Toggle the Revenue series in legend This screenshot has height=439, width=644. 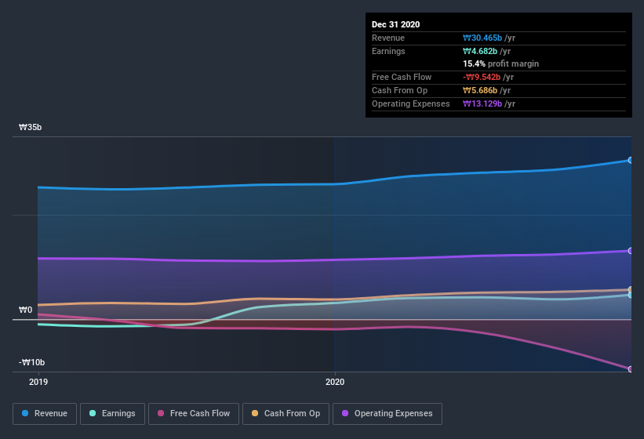click(x=45, y=414)
